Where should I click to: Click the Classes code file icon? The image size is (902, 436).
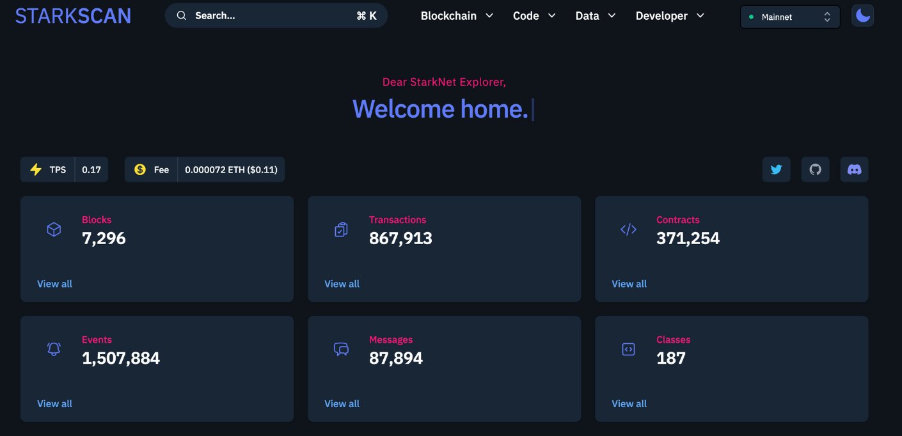pos(628,349)
